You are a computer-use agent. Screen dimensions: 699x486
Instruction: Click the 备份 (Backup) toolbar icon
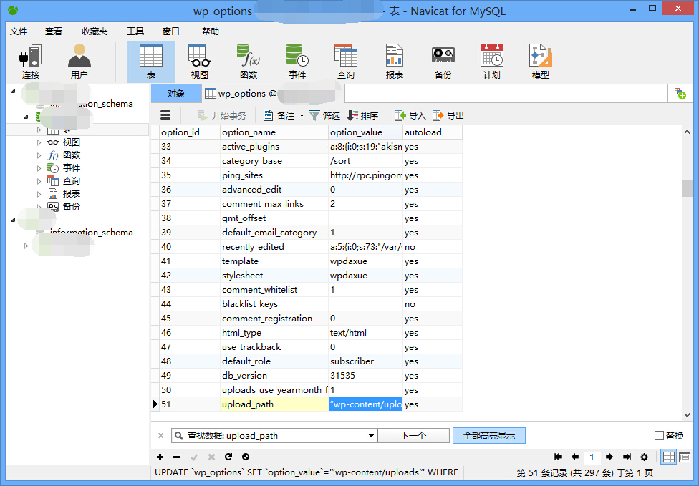pyautogui.click(x=443, y=61)
